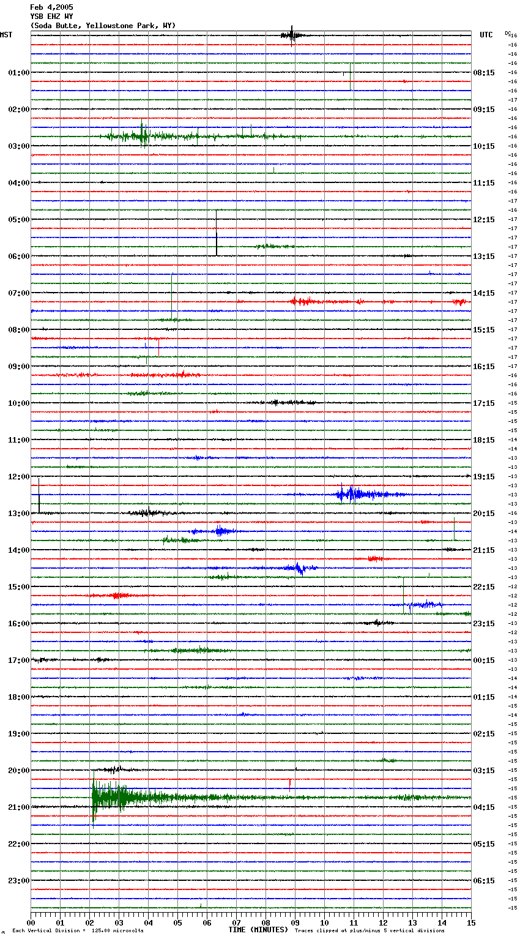
Task: Select the "06:15" UTC time label
Action: tap(484, 881)
